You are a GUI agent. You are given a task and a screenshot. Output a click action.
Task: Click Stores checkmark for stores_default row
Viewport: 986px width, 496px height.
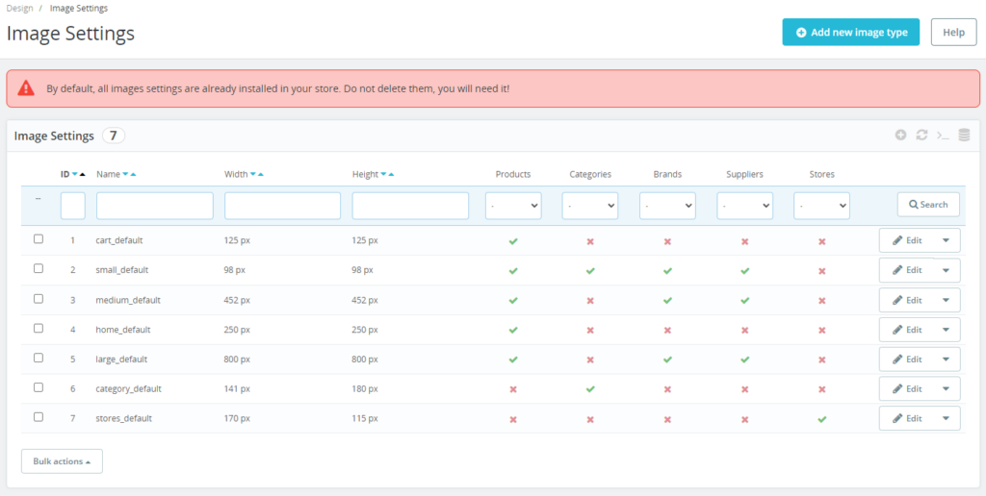pyautogui.click(x=822, y=419)
